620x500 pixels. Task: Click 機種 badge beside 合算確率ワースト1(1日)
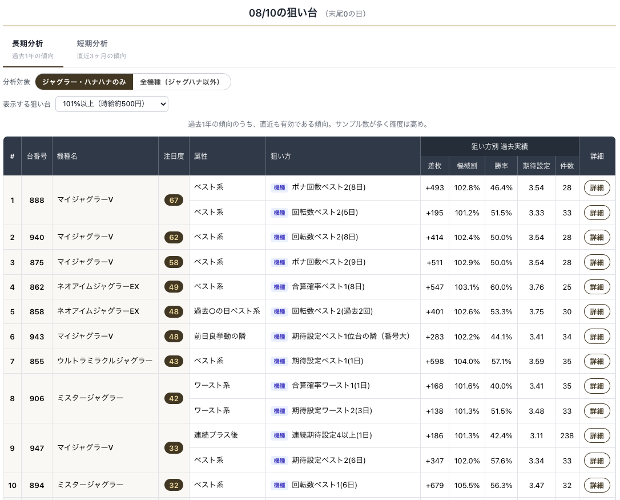[x=280, y=386]
